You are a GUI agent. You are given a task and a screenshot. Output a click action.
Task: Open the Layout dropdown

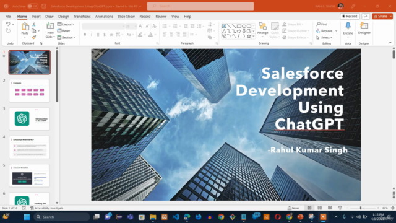(x=66, y=24)
